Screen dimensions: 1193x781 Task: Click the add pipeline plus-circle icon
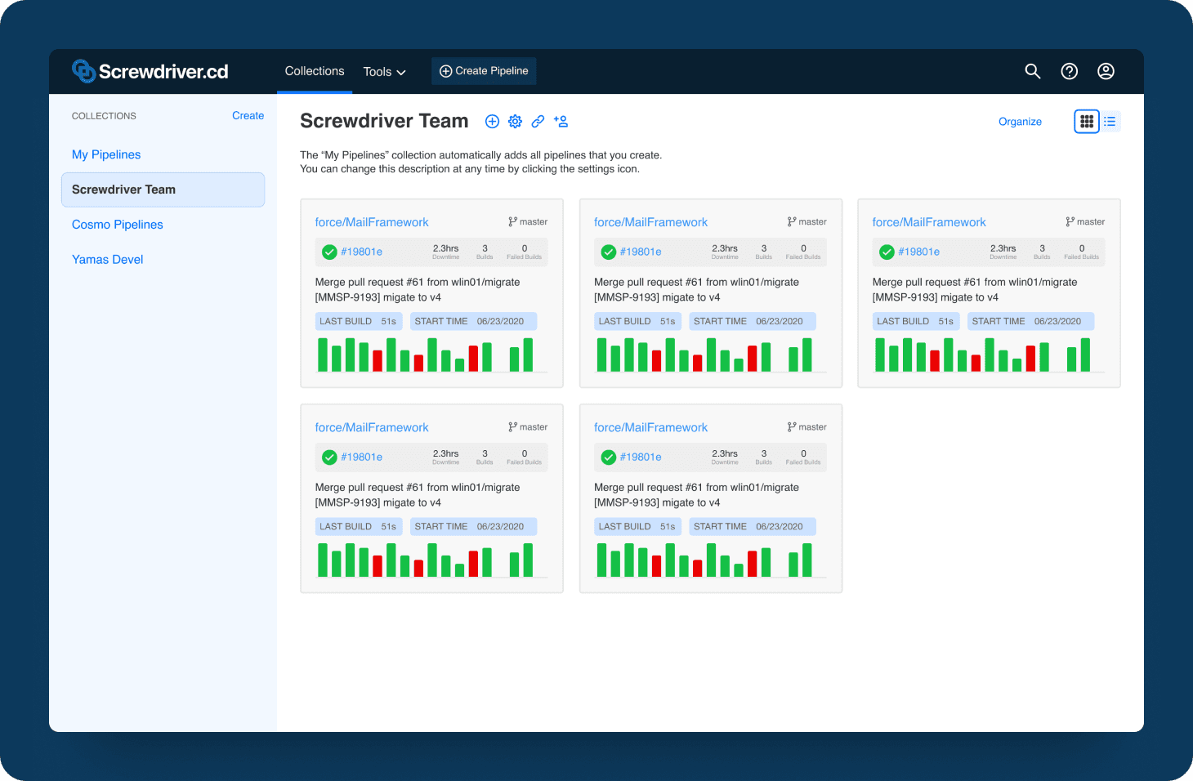click(x=492, y=122)
